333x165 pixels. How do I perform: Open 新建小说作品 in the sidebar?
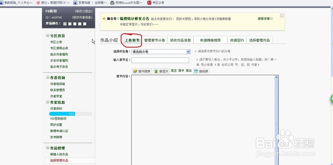tap(59, 154)
